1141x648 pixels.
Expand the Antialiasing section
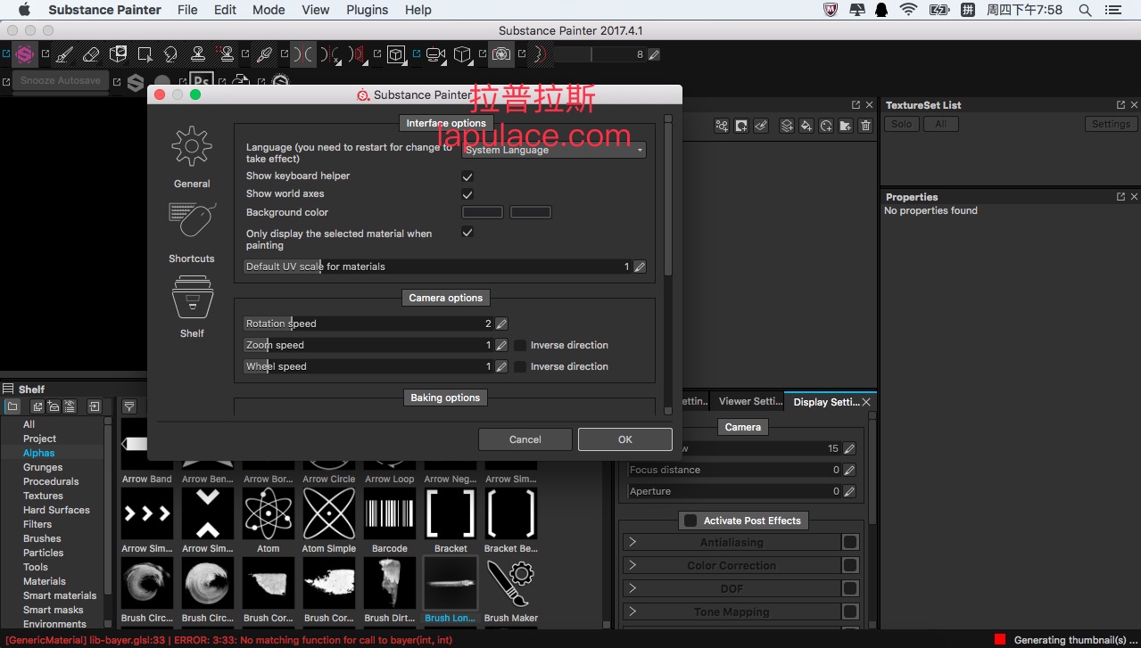pos(632,542)
